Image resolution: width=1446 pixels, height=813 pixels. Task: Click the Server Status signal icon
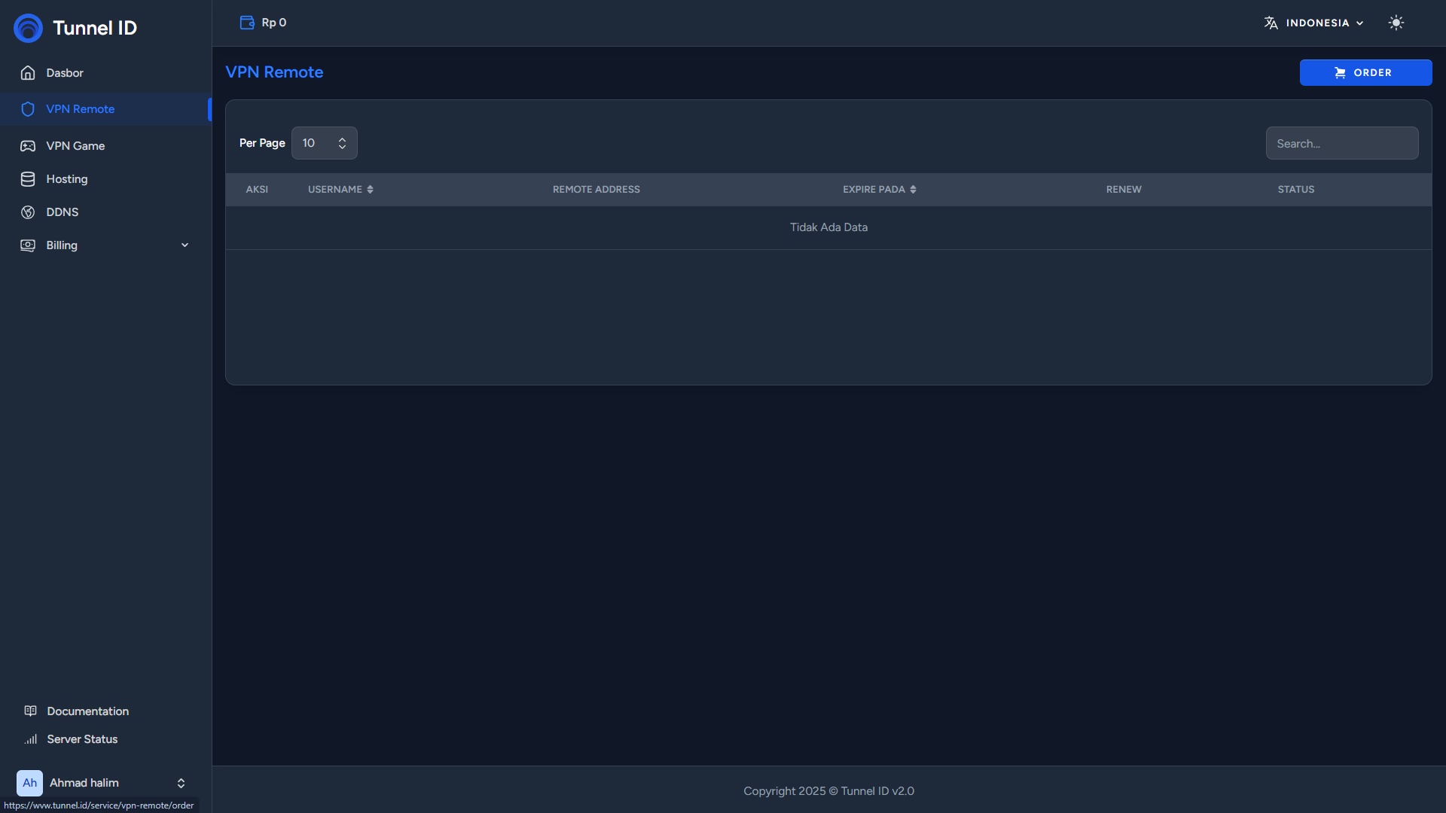(x=30, y=739)
